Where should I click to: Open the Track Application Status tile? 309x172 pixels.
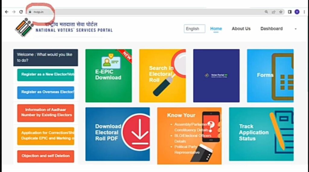pos(261,134)
